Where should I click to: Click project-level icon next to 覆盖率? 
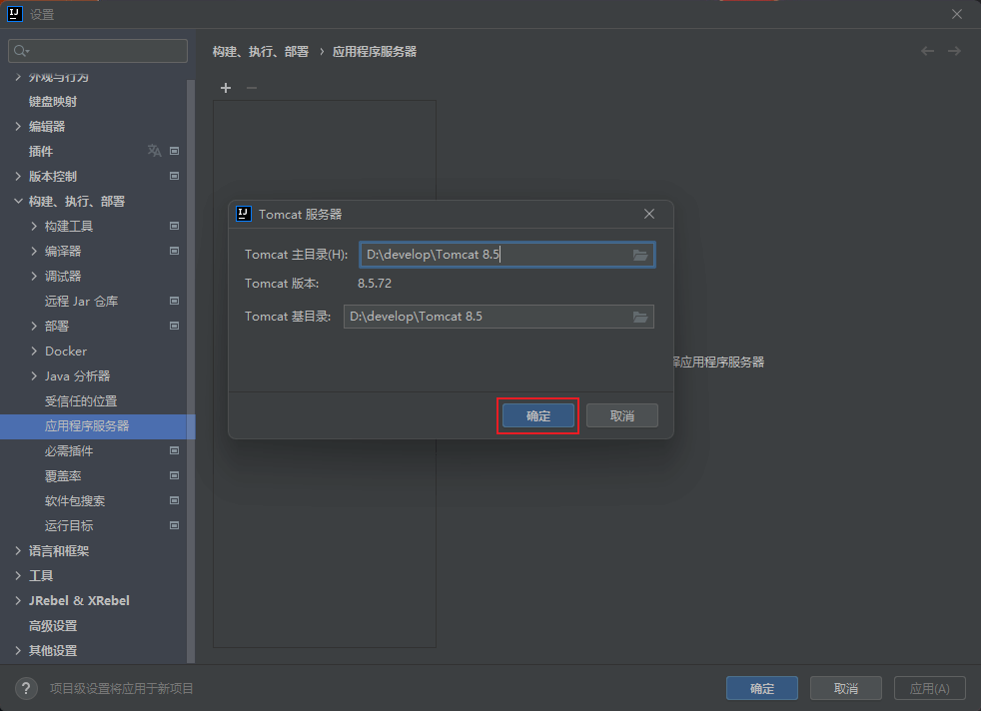[175, 475]
